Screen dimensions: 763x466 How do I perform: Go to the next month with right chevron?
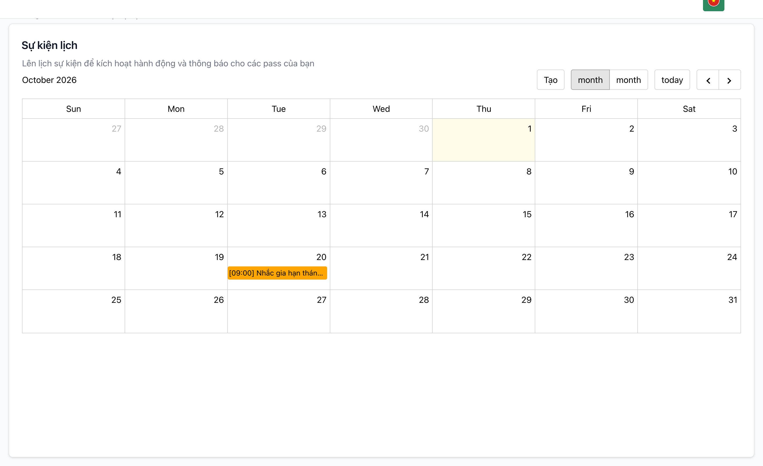[x=730, y=80]
